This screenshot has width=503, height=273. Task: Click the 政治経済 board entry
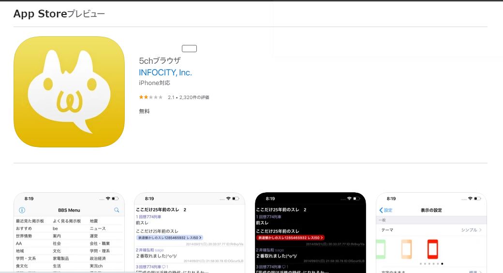coord(98,258)
